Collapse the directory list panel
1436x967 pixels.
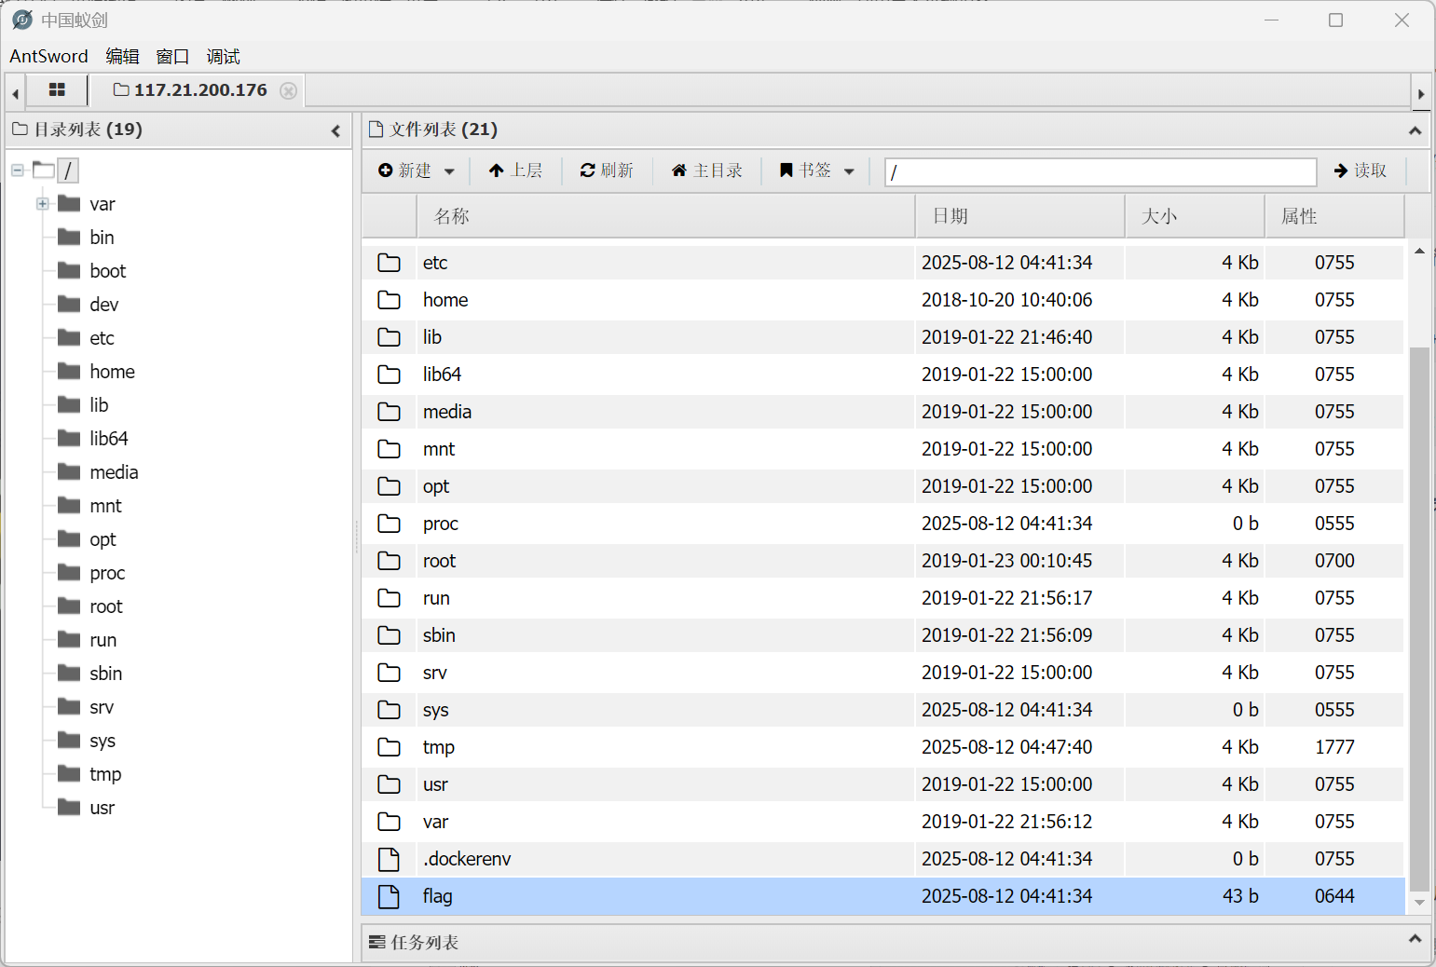335,131
